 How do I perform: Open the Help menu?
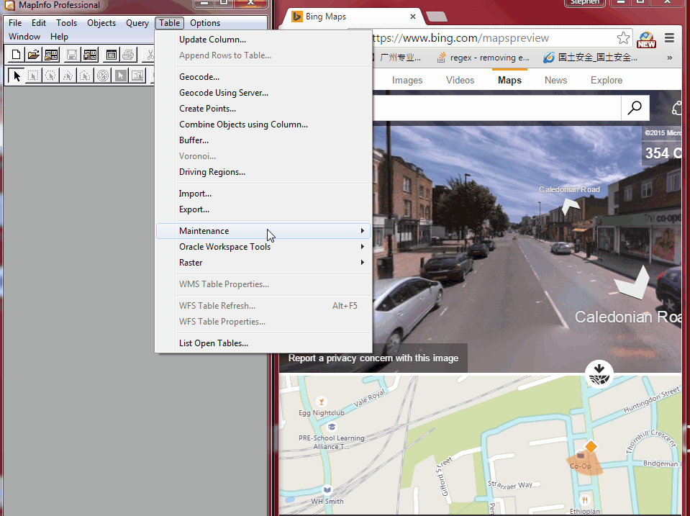pos(59,37)
